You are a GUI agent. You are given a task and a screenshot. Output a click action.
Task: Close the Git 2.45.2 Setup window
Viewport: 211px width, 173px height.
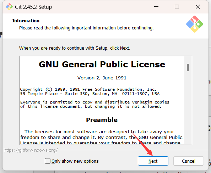coord(198,7)
